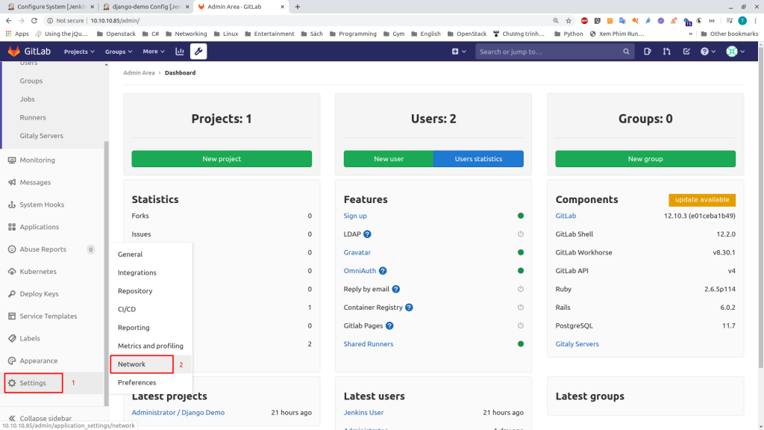
Task: Open Users statistics
Action: pyautogui.click(x=478, y=159)
